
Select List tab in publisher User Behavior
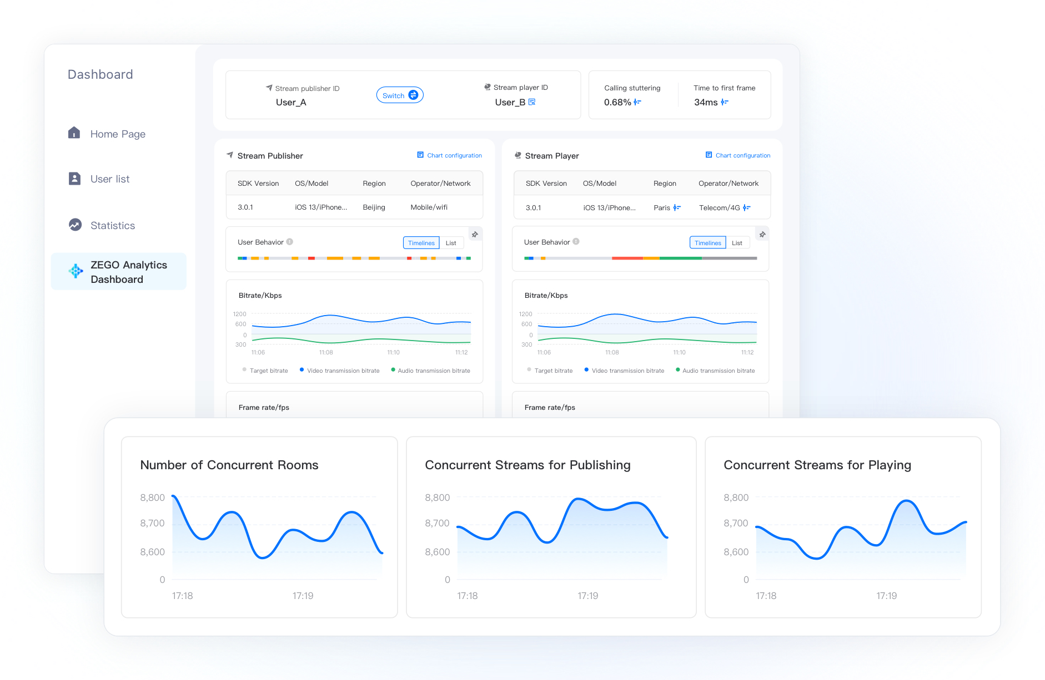[x=451, y=243]
